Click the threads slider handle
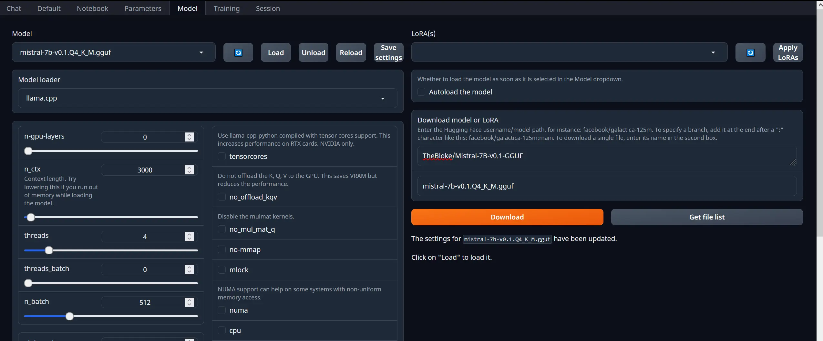The width and height of the screenshot is (823, 341). 49,250
